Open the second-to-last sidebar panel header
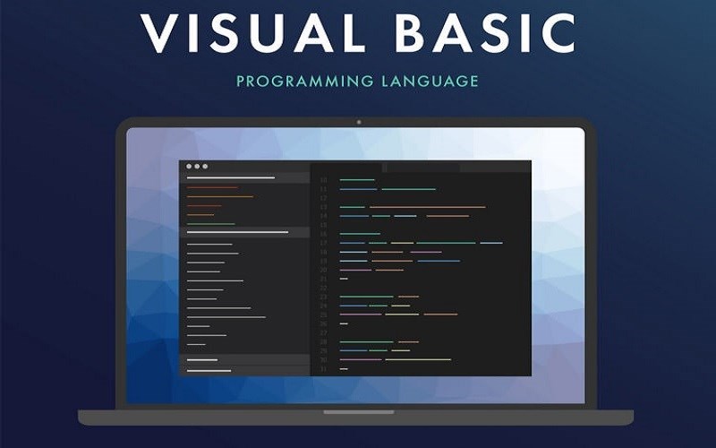The width and height of the screenshot is (716, 448). (x=244, y=360)
